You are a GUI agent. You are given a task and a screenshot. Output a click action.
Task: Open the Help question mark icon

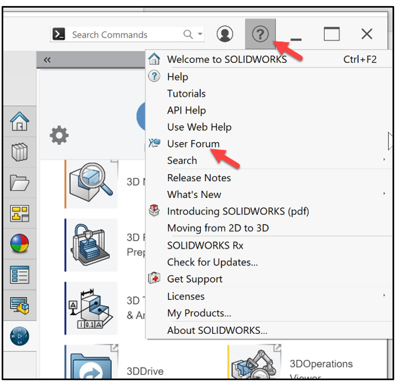coord(260,34)
